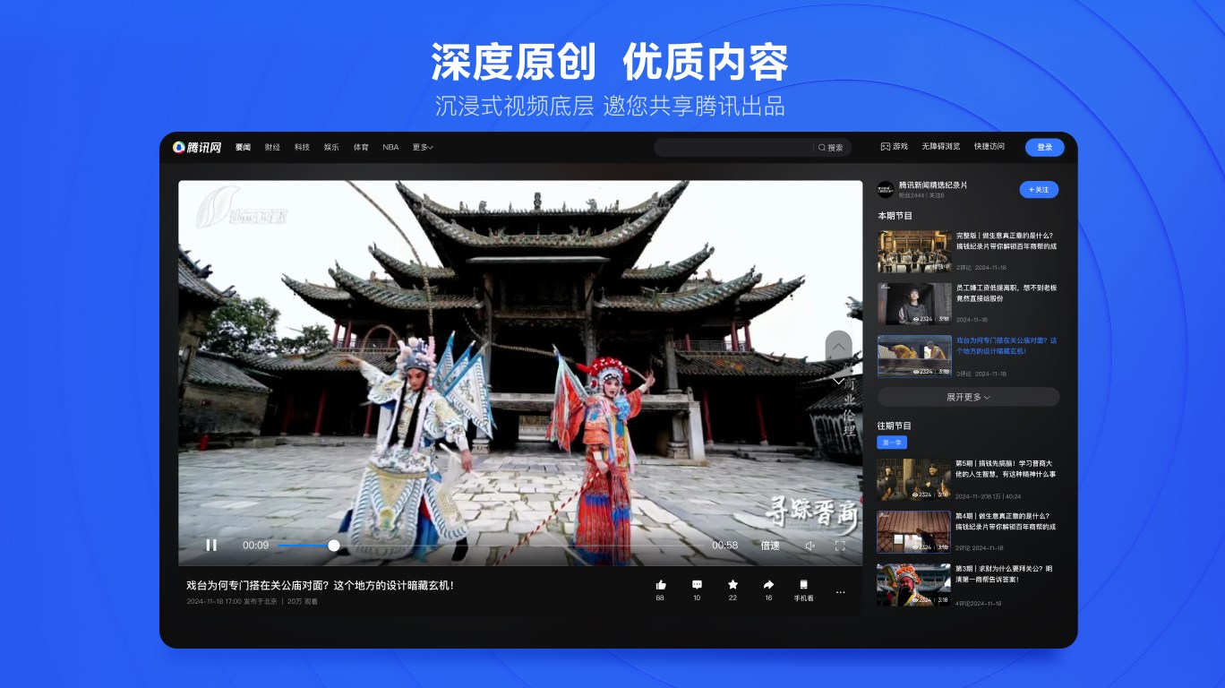This screenshot has width=1225, height=688.
Task: Expand the 更多 navigation dropdown
Action: tap(423, 147)
